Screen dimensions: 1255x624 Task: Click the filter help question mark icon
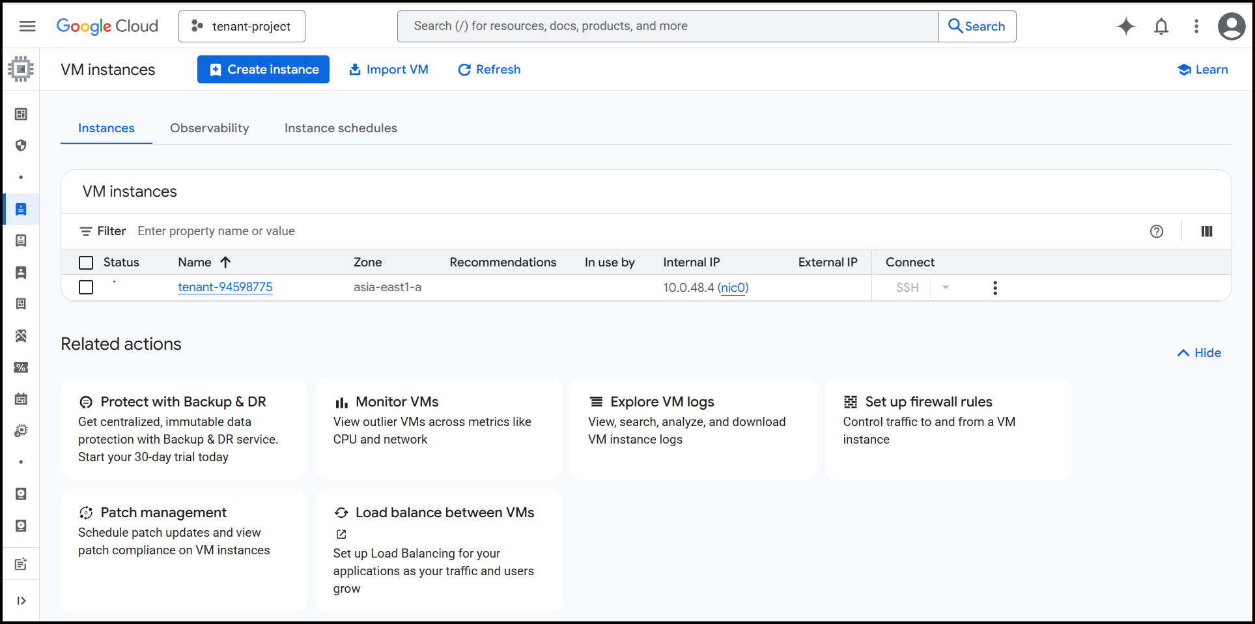pyautogui.click(x=1156, y=231)
